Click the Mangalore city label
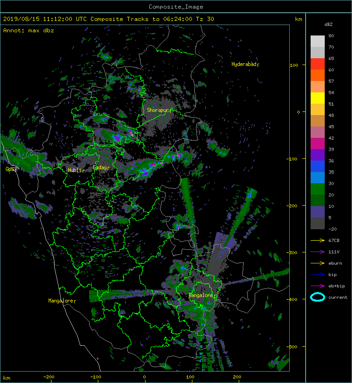Screen dimensions: 352x383 coord(62,301)
